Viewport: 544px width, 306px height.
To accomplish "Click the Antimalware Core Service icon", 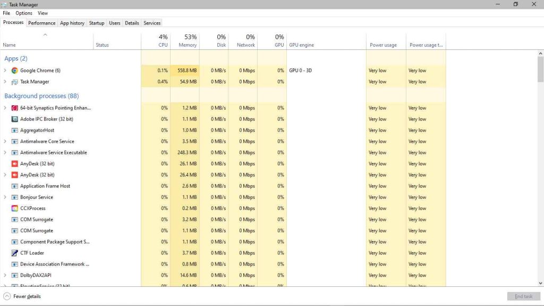I will (x=14, y=141).
